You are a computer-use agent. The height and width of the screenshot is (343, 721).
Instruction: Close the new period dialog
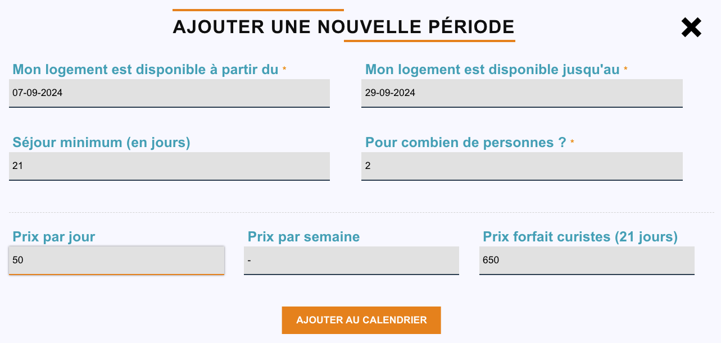(691, 28)
